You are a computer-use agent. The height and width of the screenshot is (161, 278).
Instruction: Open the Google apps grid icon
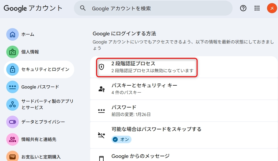(x=257, y=8)
